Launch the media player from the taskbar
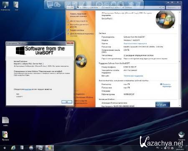Image resolution: width=188 pixels, height=151 pixels. click(x=31, y=148)
